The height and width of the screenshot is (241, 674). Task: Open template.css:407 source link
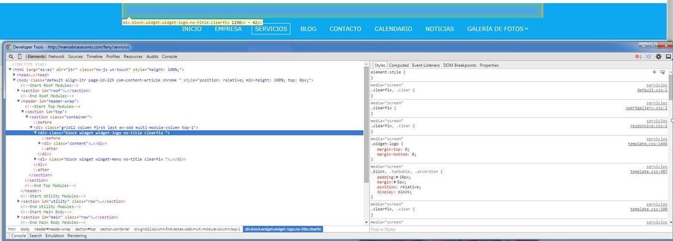point(649,171)
